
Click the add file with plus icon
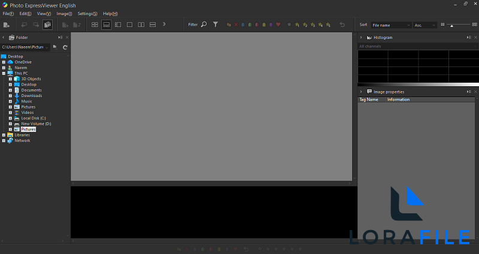tap(65, 25)
